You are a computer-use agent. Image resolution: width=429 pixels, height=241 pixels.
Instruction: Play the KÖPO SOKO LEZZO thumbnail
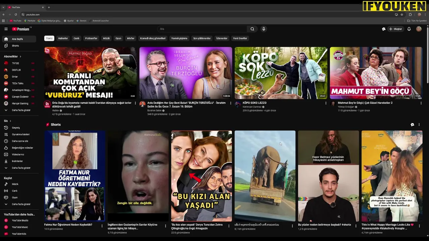(x=281, y=73)
